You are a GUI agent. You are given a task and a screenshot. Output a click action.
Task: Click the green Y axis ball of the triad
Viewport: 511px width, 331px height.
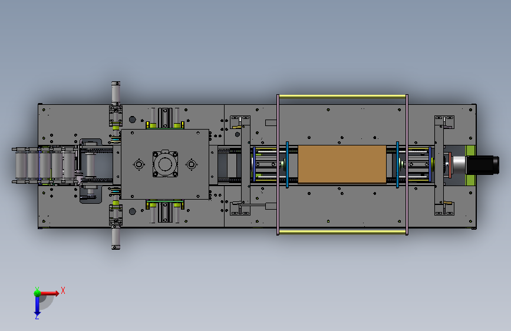pyautogui.click(x=37, y=293)
